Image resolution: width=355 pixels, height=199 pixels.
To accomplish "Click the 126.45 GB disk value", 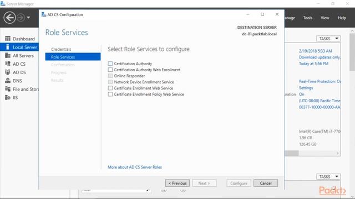I will point(308,144).
